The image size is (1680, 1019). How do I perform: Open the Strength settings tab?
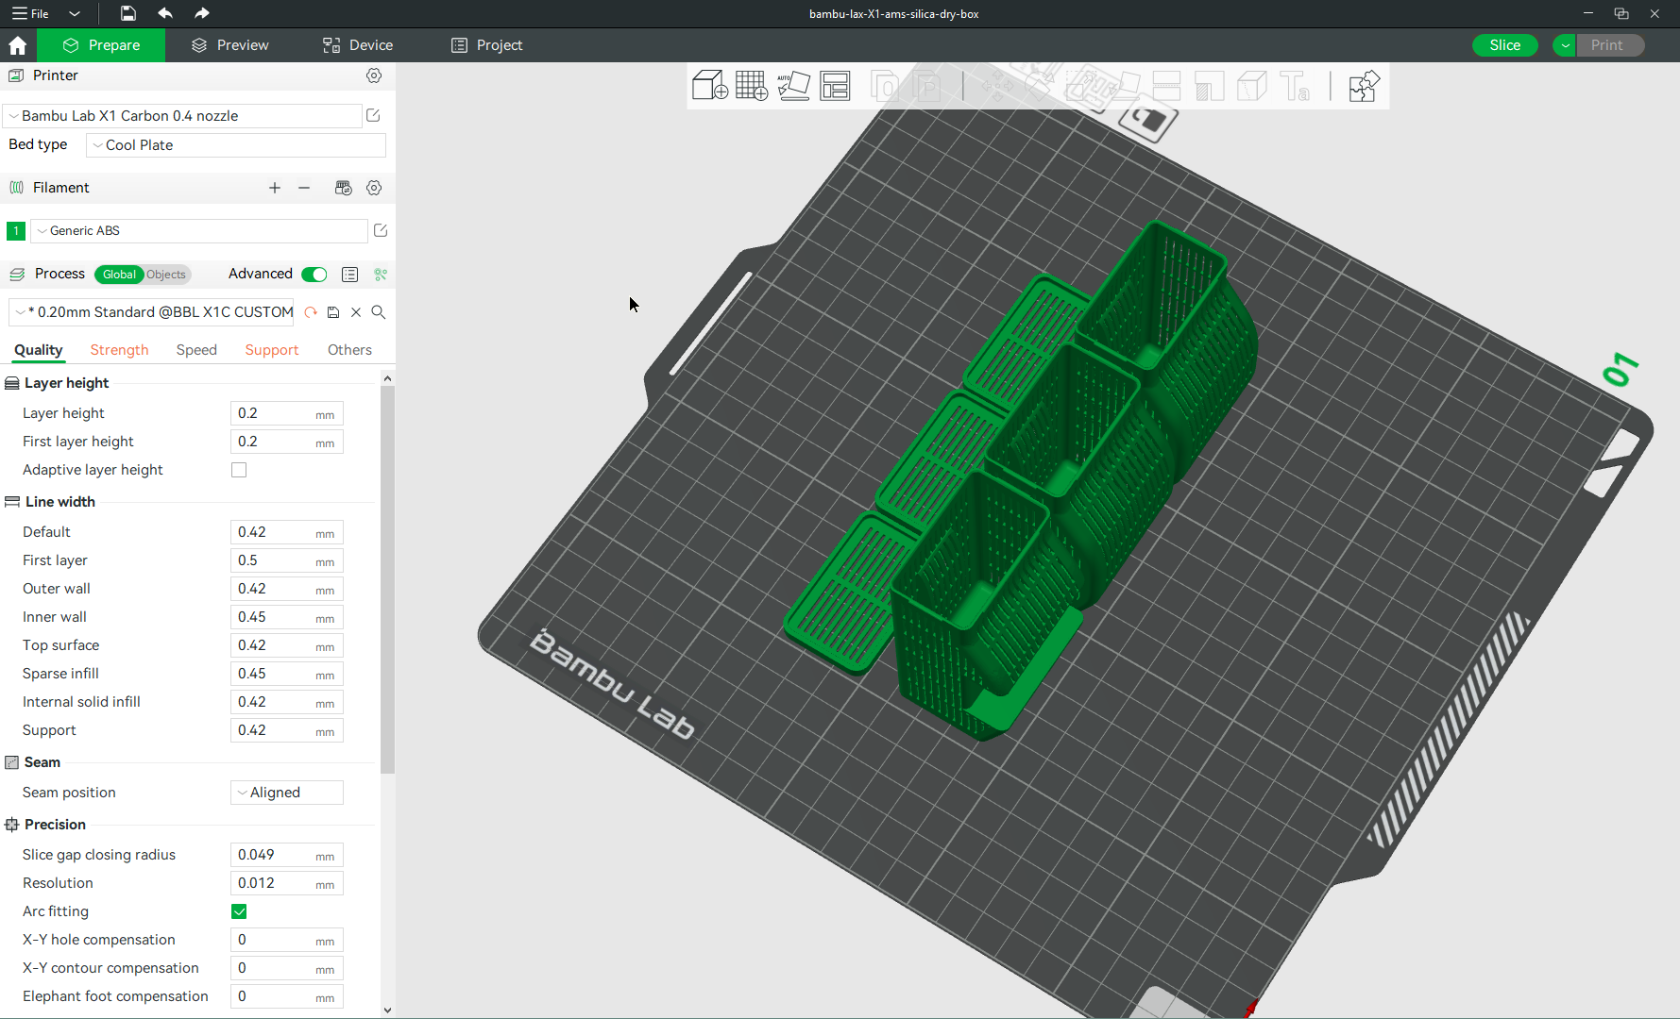click(119, 350)
